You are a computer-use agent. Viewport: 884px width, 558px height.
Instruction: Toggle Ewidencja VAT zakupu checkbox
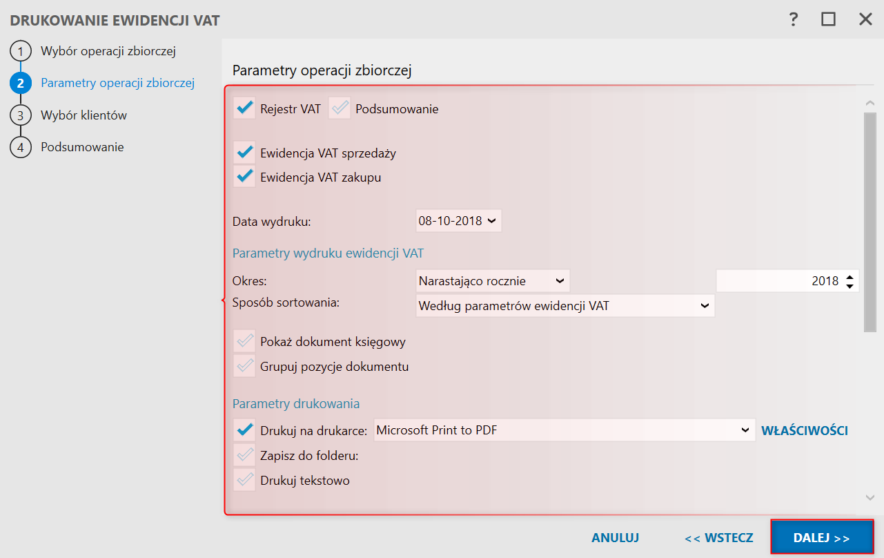pos(244,177)
